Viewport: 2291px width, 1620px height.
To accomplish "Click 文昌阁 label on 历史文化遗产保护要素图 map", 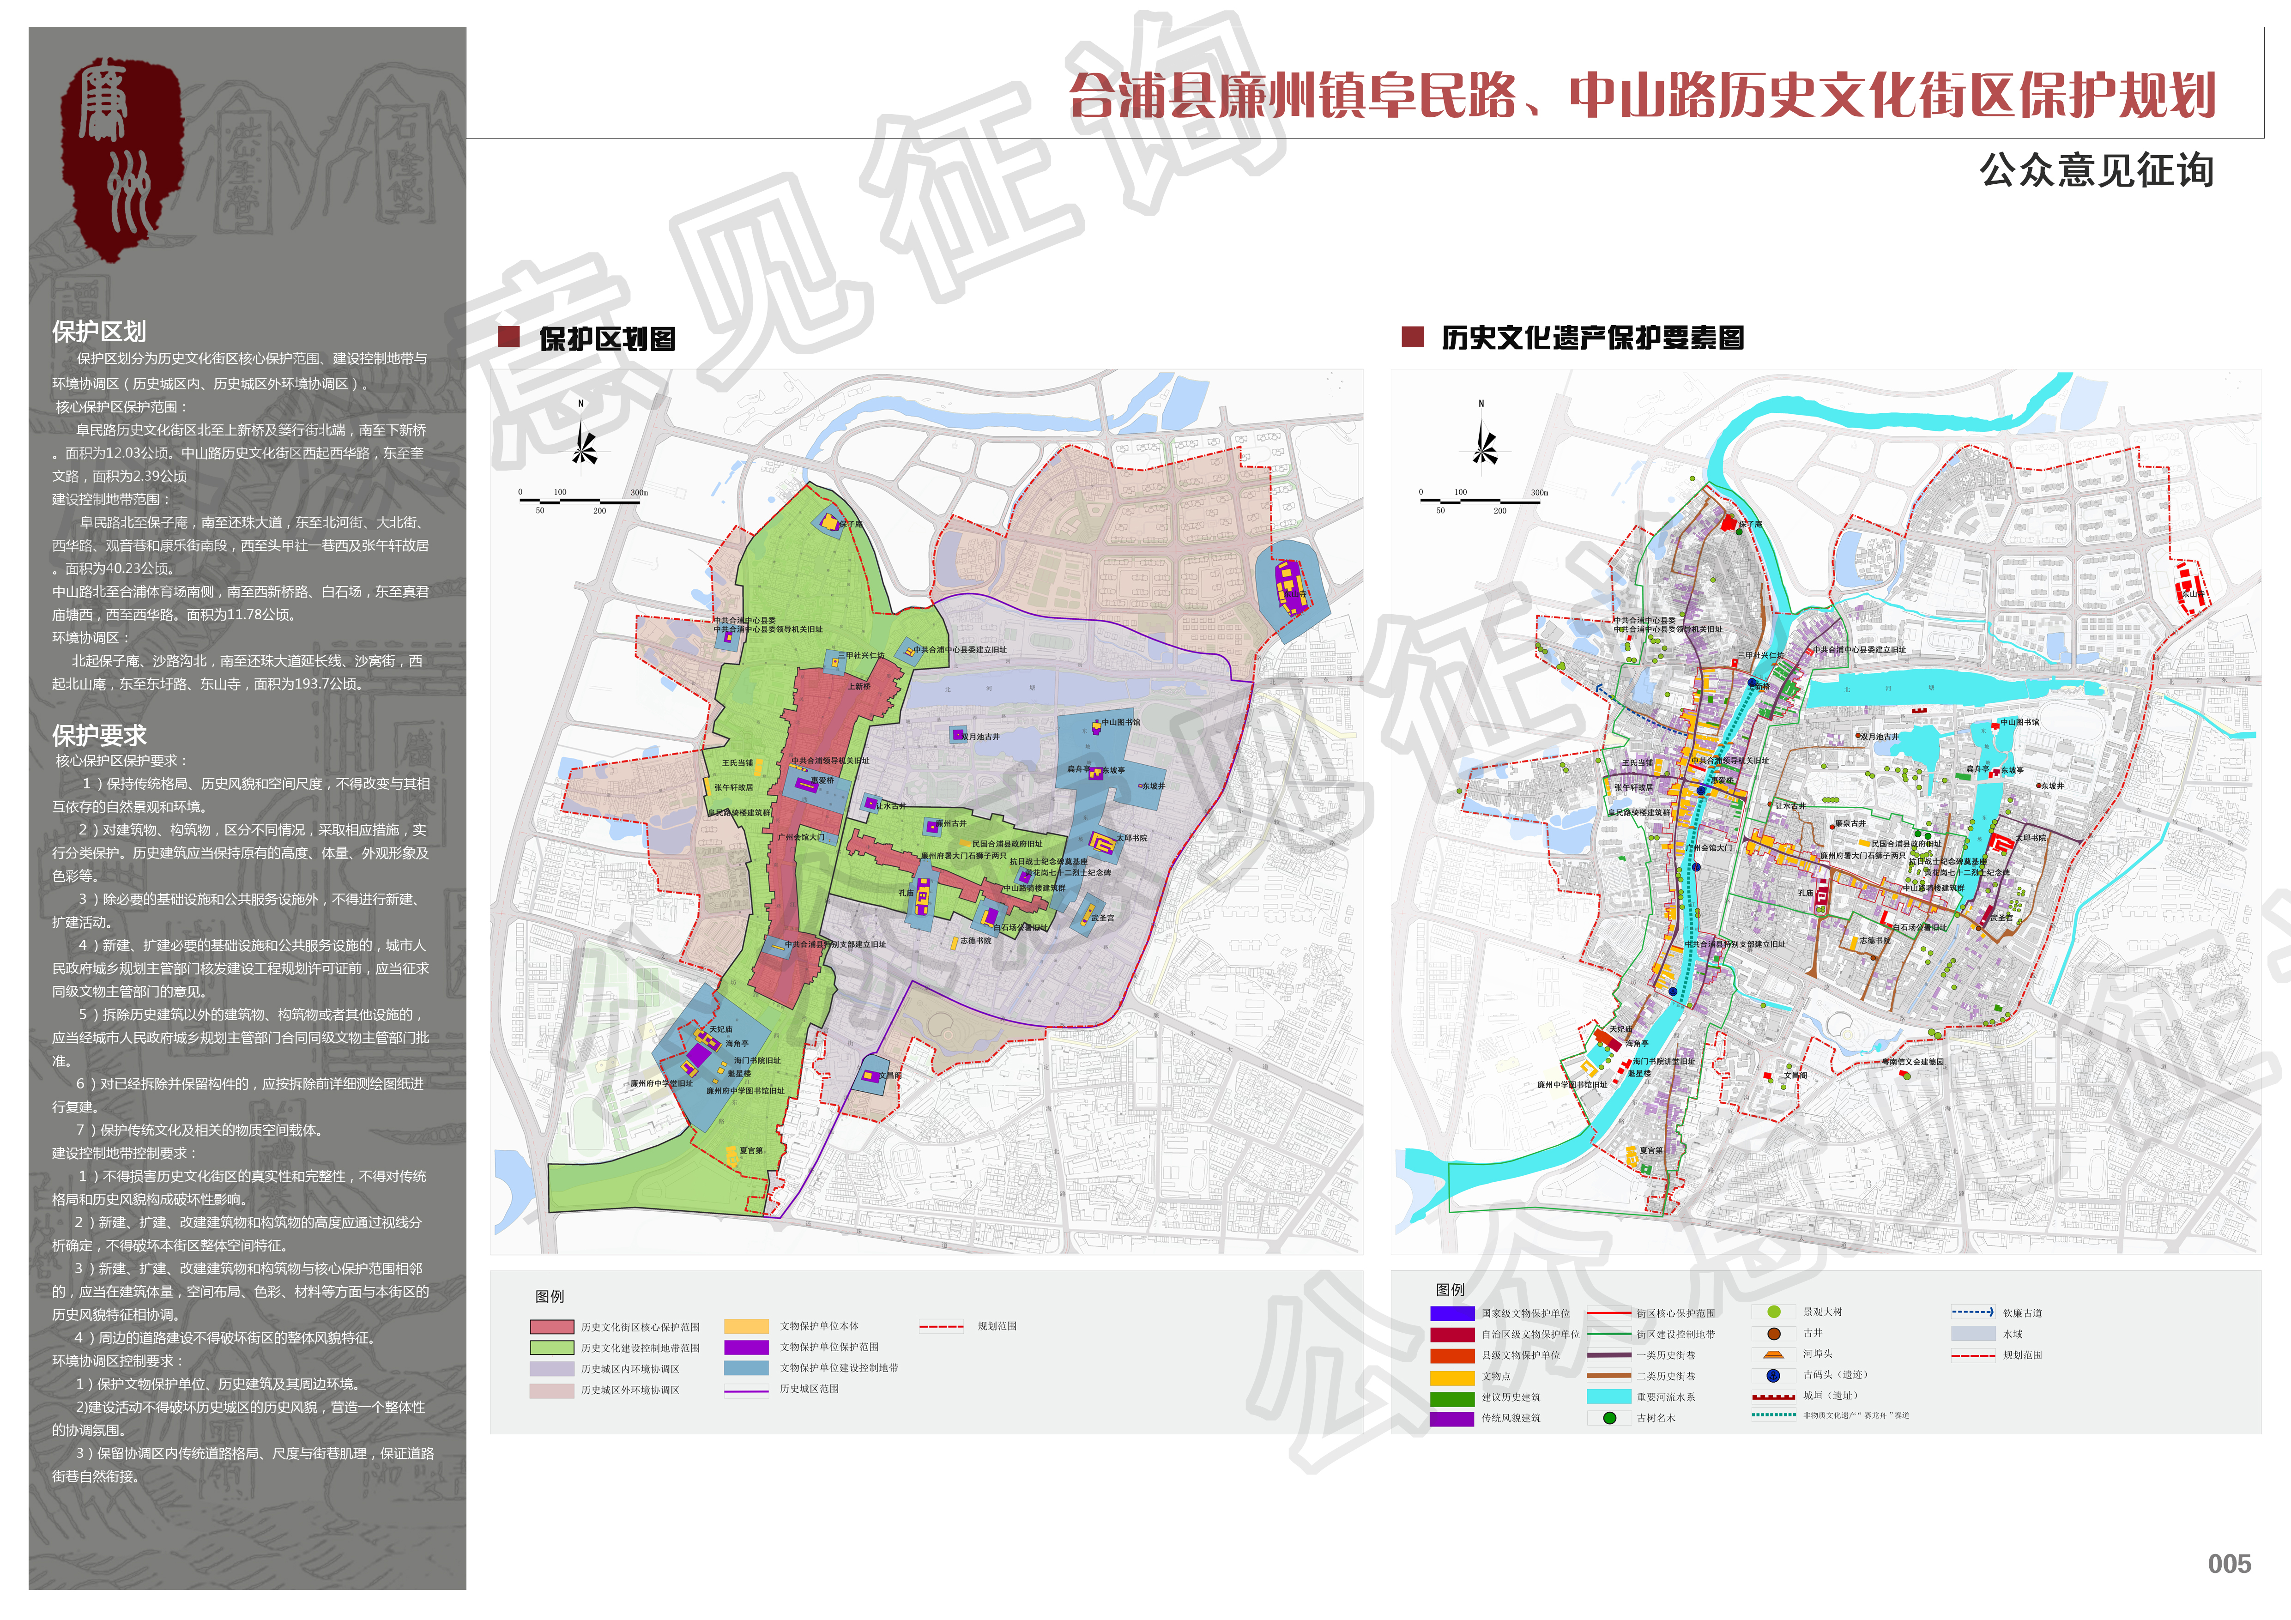I will click(x=1795, y=1076).
